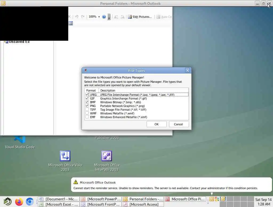The height and width of the screenshot is (207, 273).
Task: Click the Outlook icon in window title bar
Action: (3, 3)
